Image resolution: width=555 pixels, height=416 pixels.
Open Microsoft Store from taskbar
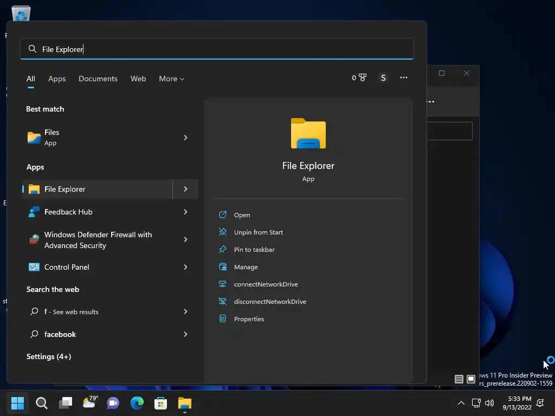(x=160, y=403)
